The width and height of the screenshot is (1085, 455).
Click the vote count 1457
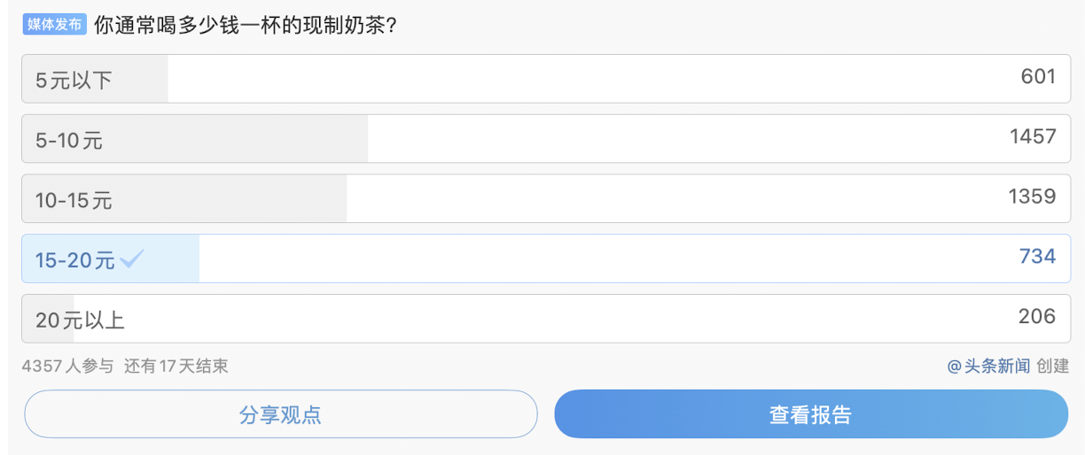(1033, 136)
